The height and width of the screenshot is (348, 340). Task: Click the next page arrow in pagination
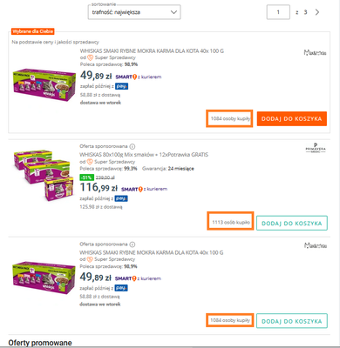317,12
